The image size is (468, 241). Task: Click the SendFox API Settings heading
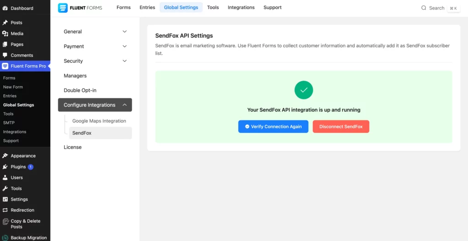(184, 36)
